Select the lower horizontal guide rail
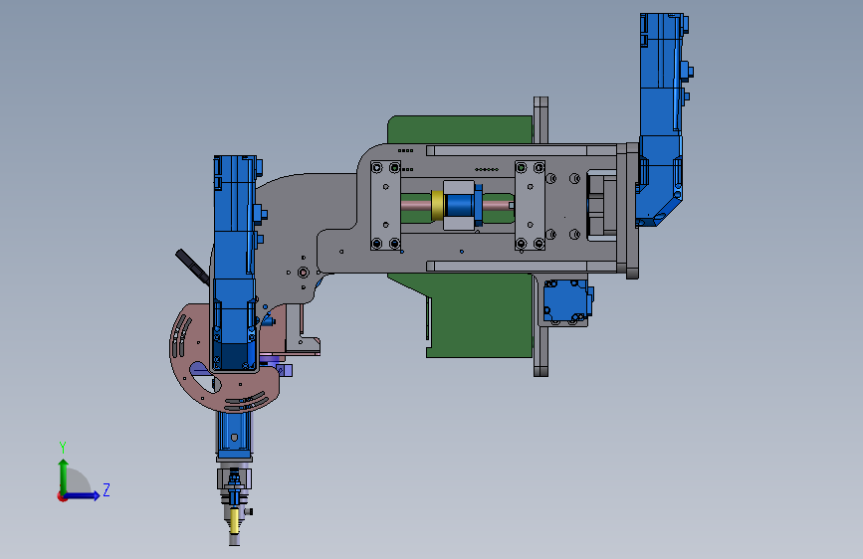This screenshot has height=559, width=863. (521, 267)
